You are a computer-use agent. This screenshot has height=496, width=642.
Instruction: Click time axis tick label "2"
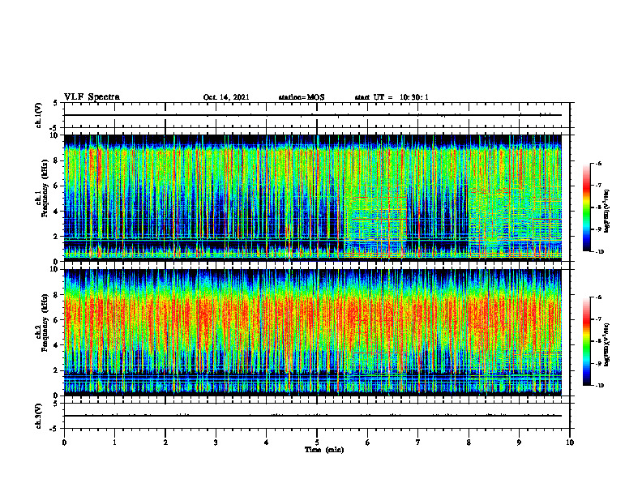tap(165, 443)
